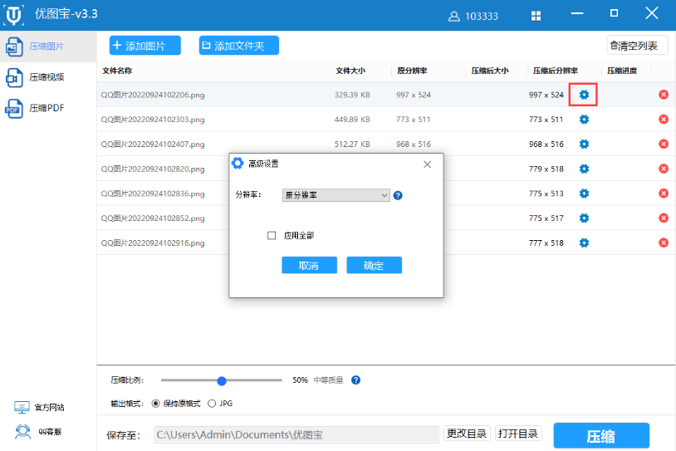Click 取消 in the dialog

(309, 265)
